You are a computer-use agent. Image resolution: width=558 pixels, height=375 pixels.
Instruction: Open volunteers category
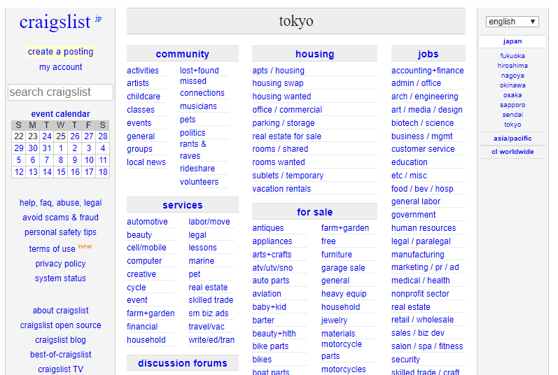click(x=199, y=182)
